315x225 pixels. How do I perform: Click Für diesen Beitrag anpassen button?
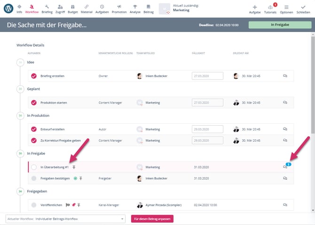point(152,219)
